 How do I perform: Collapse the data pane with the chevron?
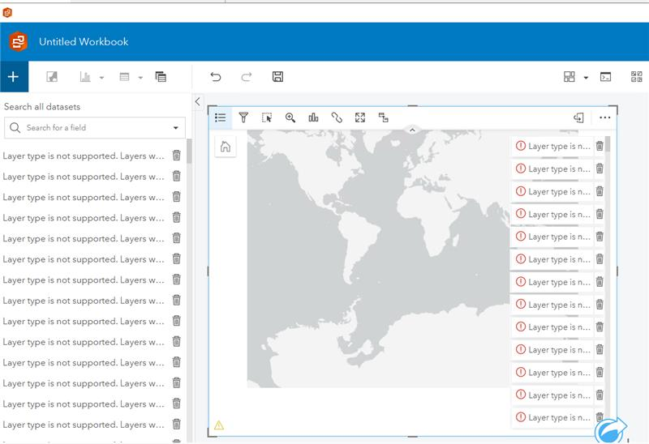pyautogui.click(x=198, y=101)
